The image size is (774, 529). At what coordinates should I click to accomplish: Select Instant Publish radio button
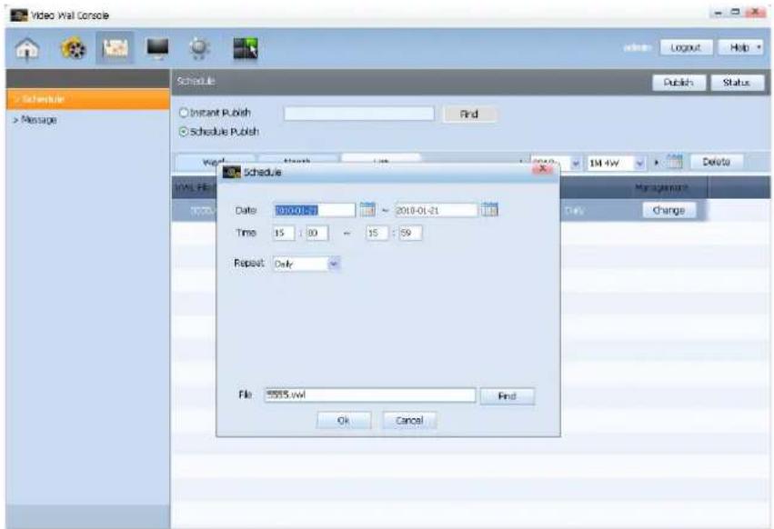(x=184, y=113)
